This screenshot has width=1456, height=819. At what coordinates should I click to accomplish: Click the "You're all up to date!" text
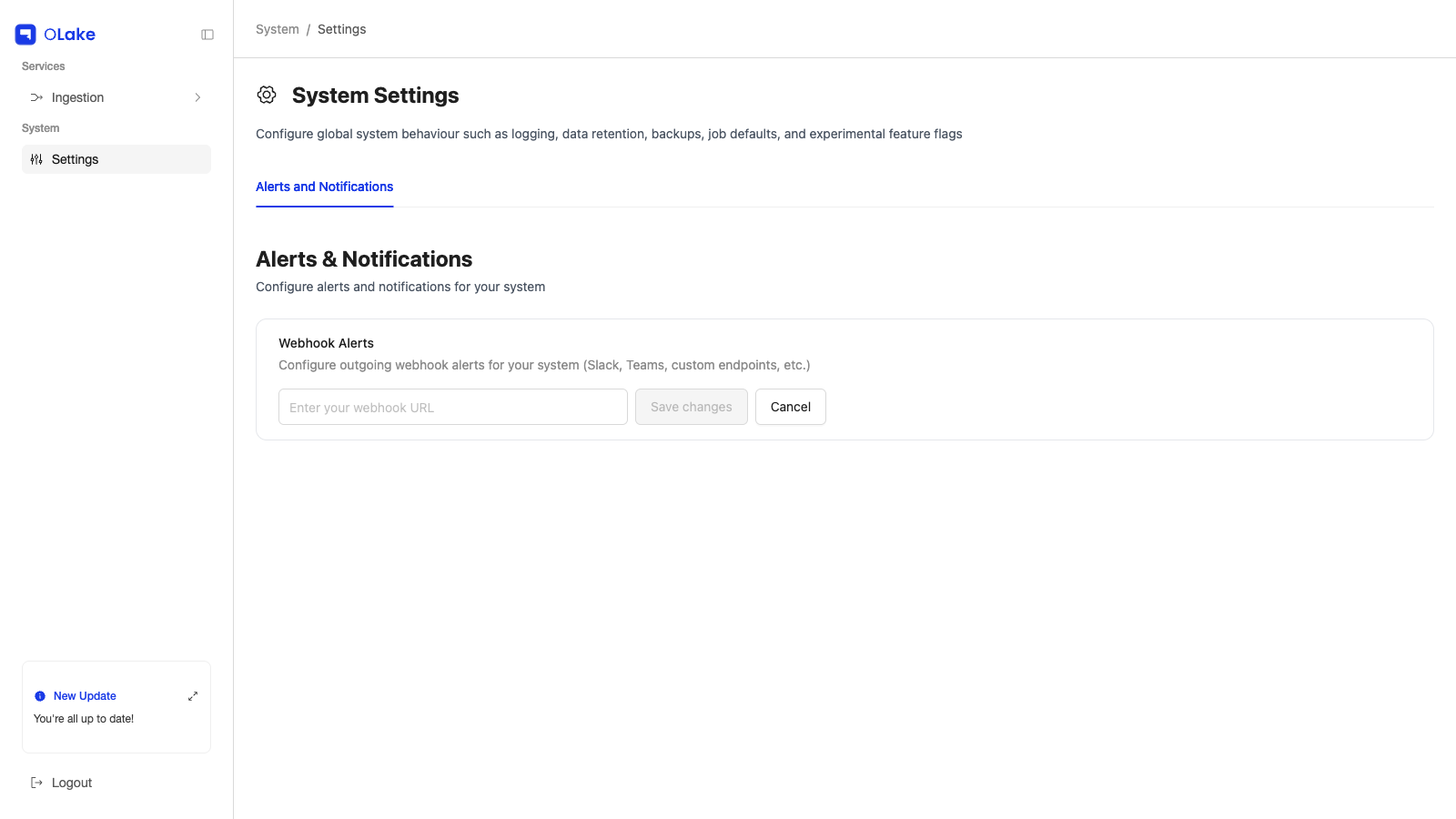point(84,719)
